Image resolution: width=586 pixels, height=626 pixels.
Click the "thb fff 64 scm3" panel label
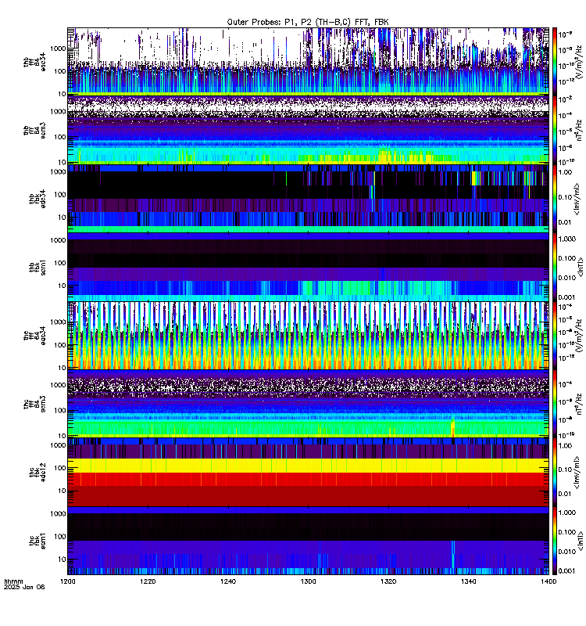point(34,130)
